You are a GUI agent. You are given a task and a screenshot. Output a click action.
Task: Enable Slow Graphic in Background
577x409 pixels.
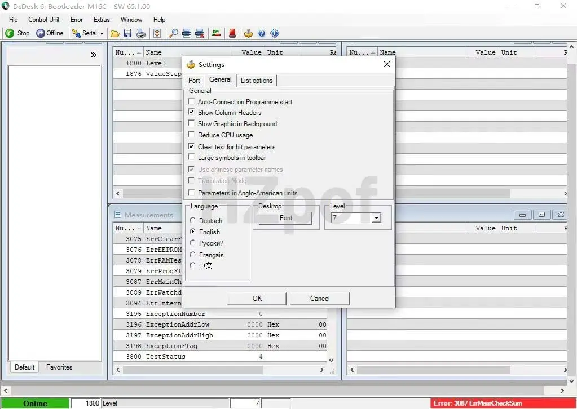[191, 123]
